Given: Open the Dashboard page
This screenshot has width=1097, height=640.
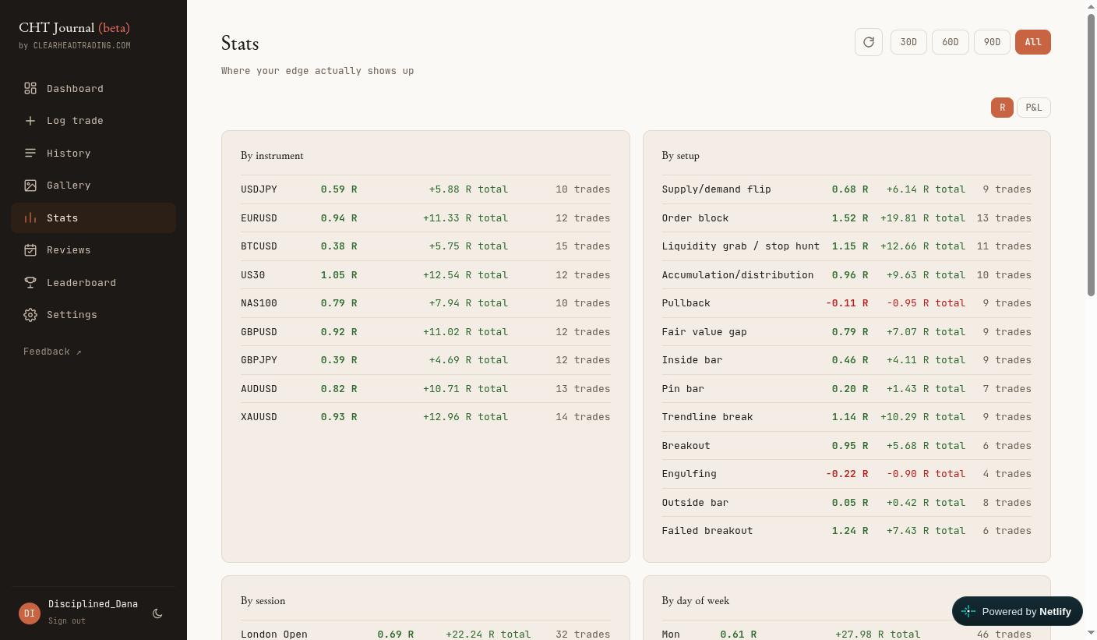Looking at the screenshot, I should click(x=93, y=88).
